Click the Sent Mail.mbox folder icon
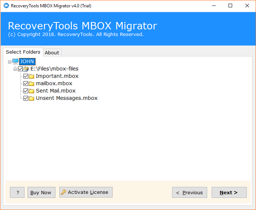 click(x=32, y=91)
